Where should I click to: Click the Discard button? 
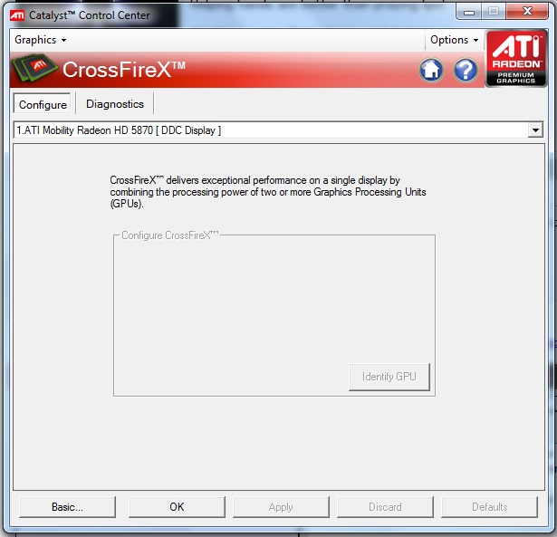click(x=385, y=507)
